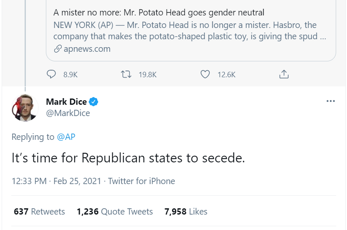This screenshot has height=230, width=347.
Task: Open the Twitter for iPhone source link
Action: (142, 181)
